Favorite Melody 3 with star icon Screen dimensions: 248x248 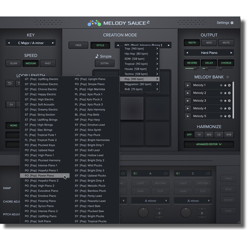(x=225, y=101)
